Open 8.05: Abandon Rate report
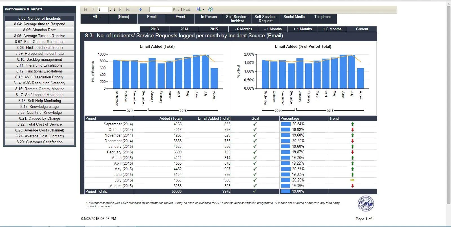The image size is (451, 227). click(39, 30)
